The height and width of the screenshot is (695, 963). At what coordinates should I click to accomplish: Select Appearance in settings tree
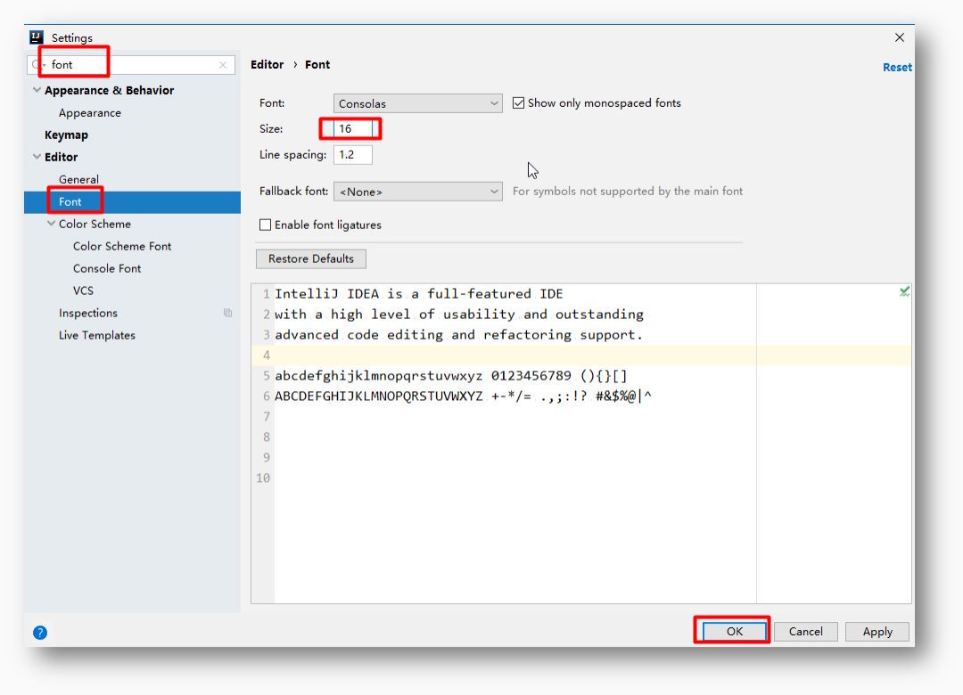(90, 113)
